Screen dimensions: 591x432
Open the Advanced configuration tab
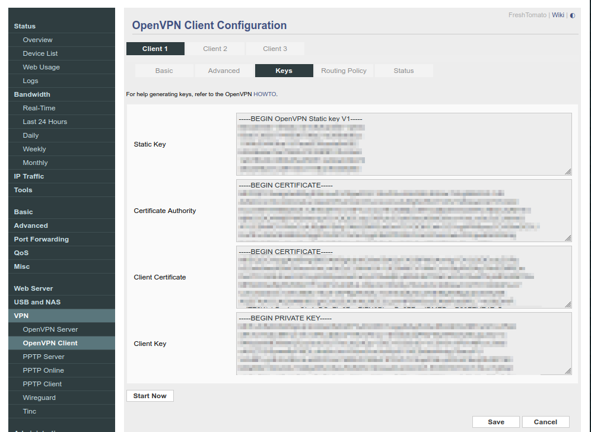[224, 71]
